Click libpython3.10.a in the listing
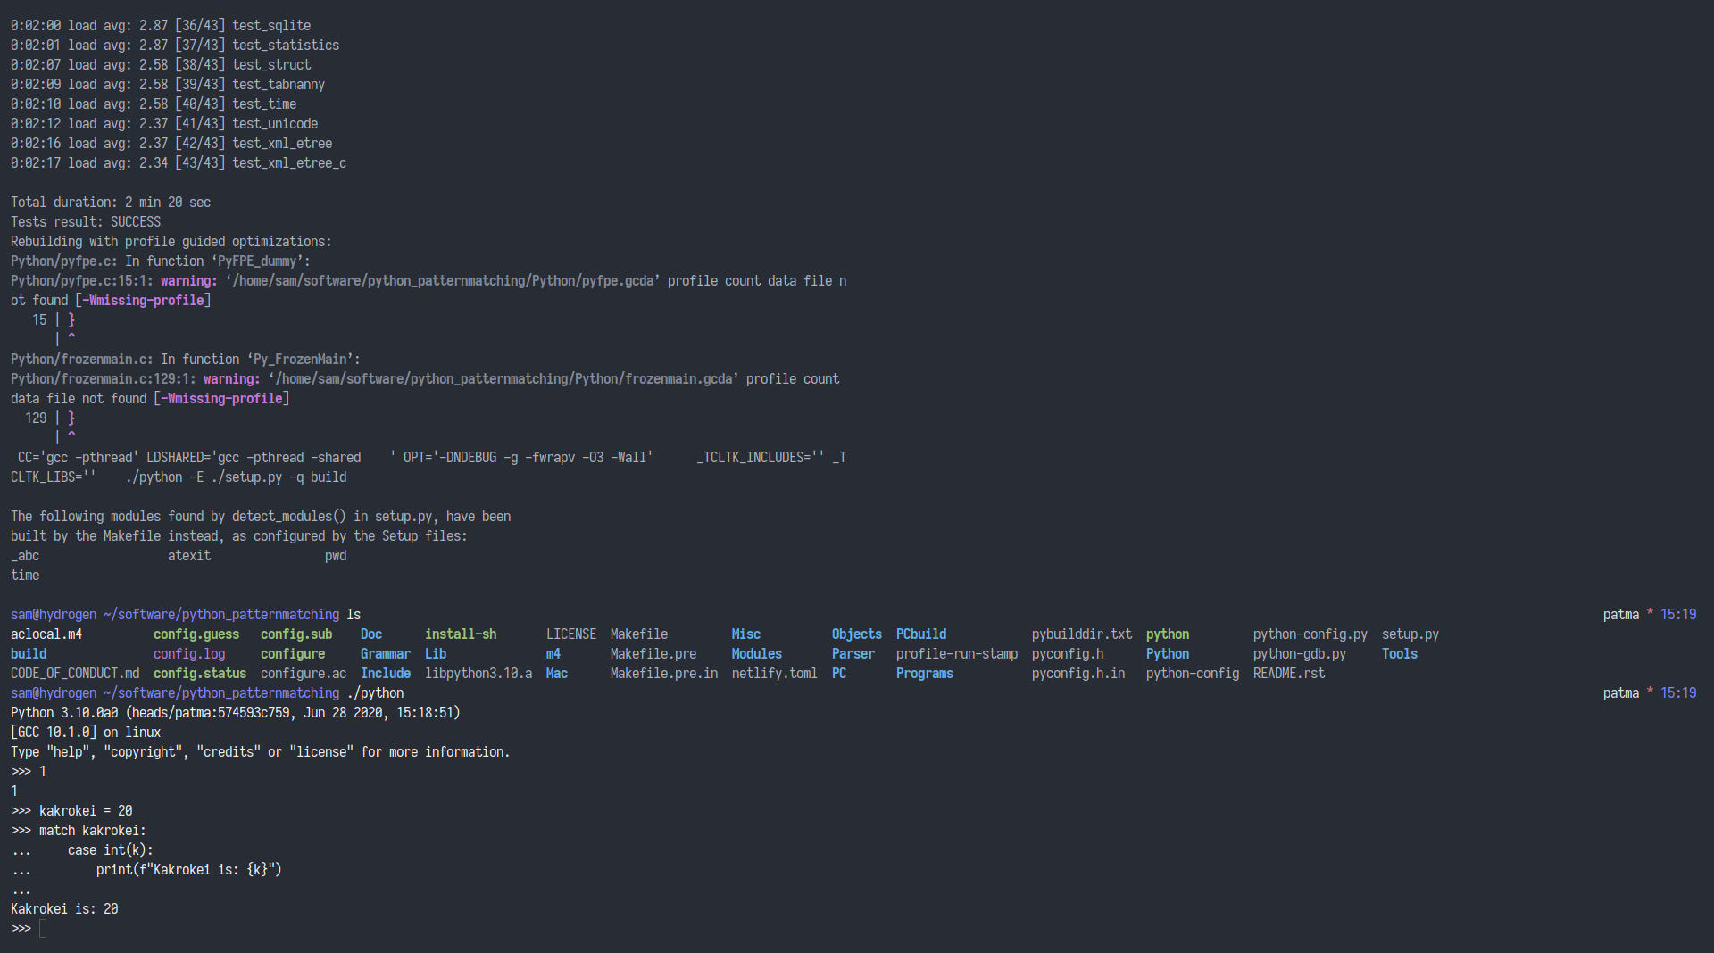This screenshot has width=1714, height=953. coord(478,674)
